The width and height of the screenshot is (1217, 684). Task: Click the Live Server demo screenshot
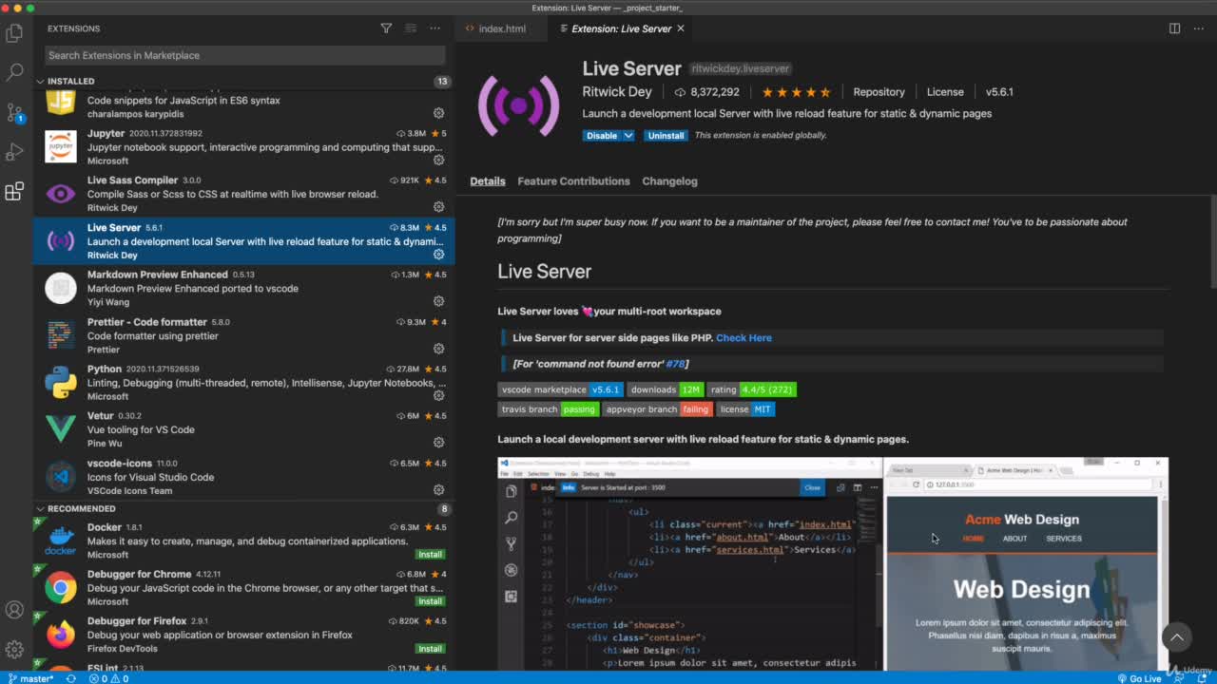coord(833,563)
